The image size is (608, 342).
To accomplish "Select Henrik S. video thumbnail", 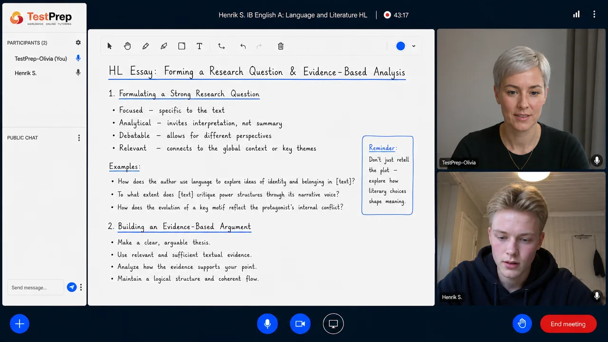I will [x=521, y=238].
